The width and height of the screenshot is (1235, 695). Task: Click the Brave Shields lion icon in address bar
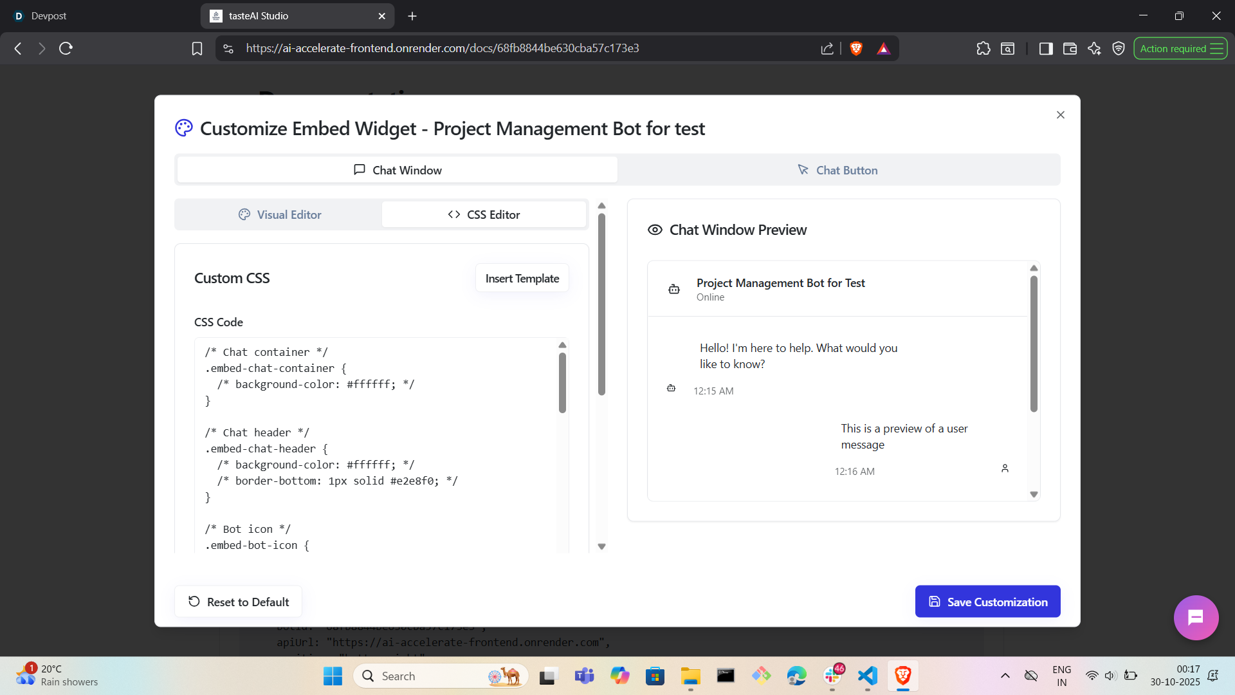coord(855,48)
